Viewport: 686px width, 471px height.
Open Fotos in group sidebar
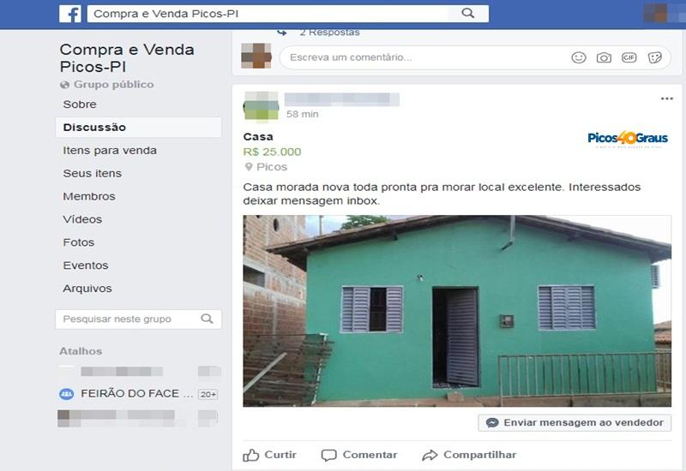click(x=79, y=242)
